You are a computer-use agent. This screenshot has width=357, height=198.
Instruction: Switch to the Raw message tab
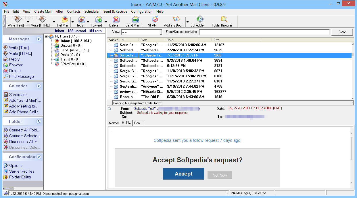[x=137, y=123]
